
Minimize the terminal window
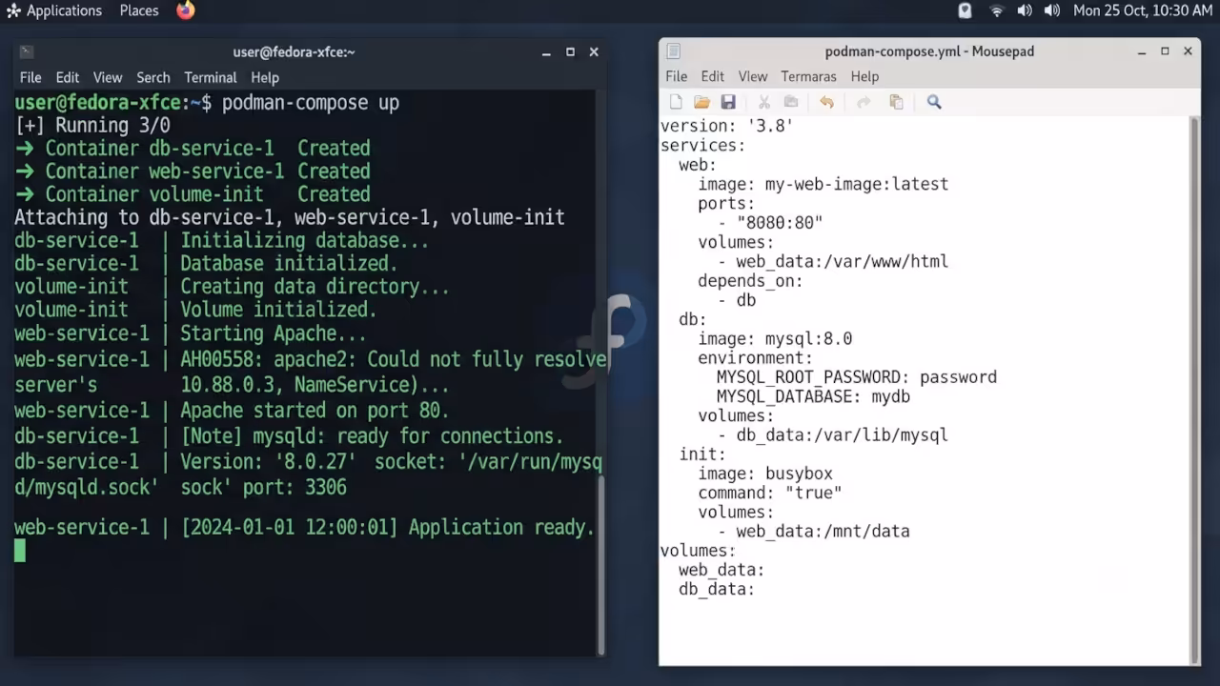[546, 52]
